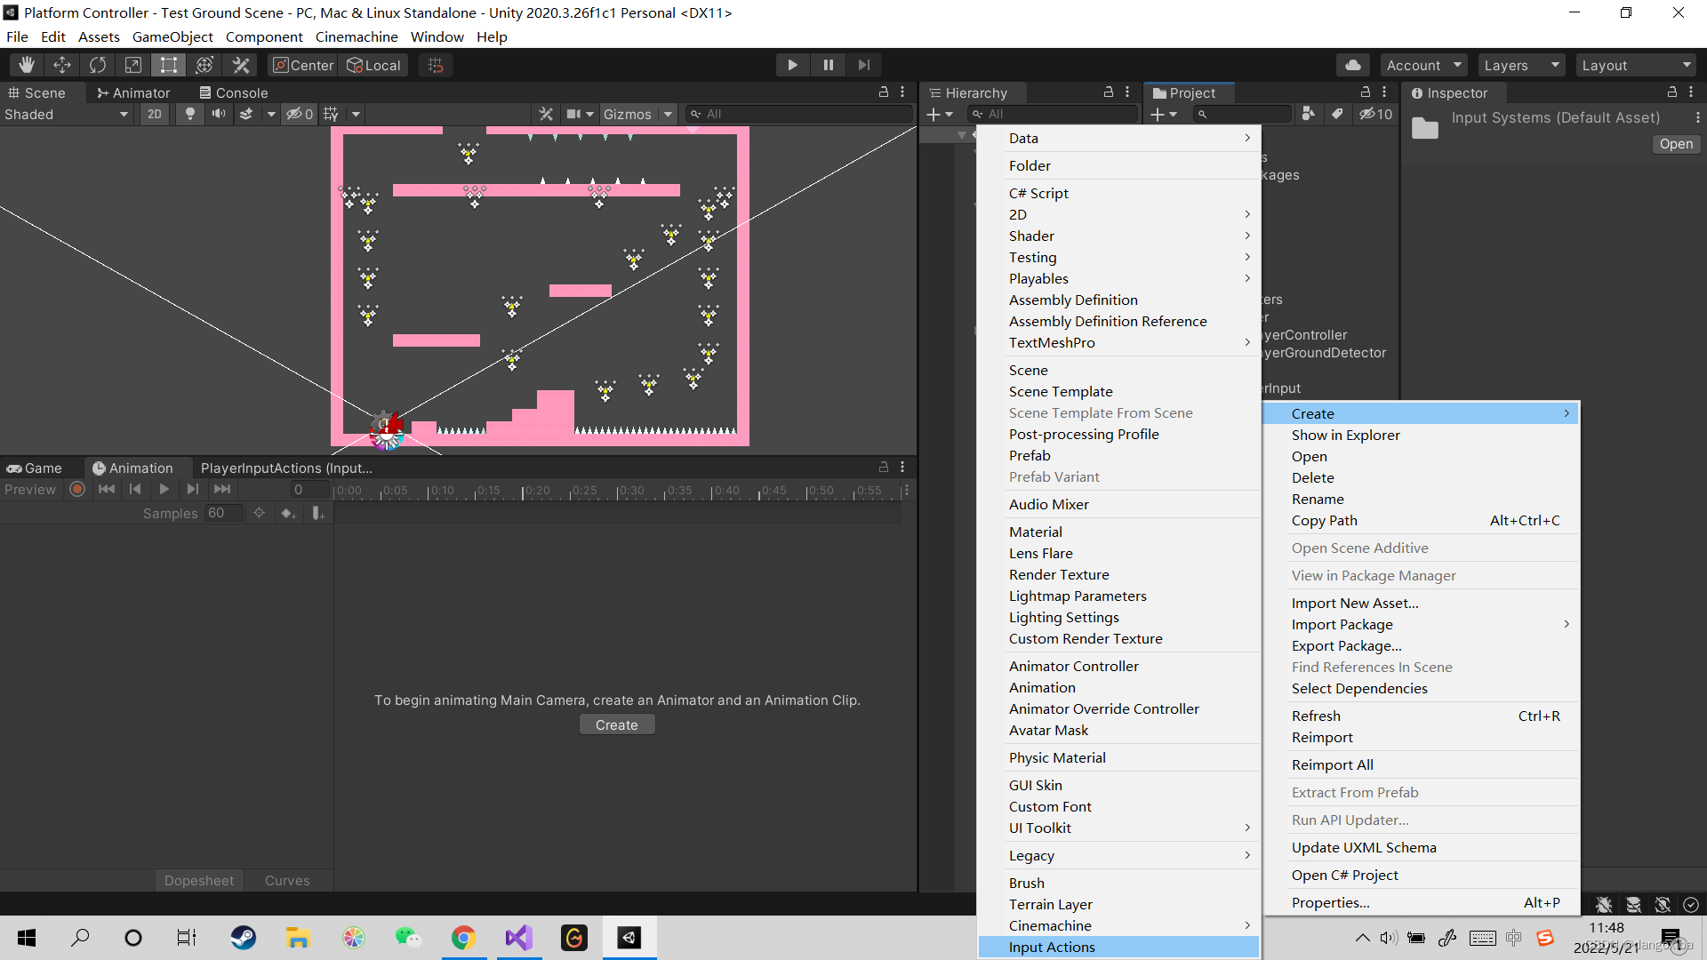Toggle scene lighting bulb
Image resolution: width=1707 pixels, height=960 pixels.
coord(189,114)
